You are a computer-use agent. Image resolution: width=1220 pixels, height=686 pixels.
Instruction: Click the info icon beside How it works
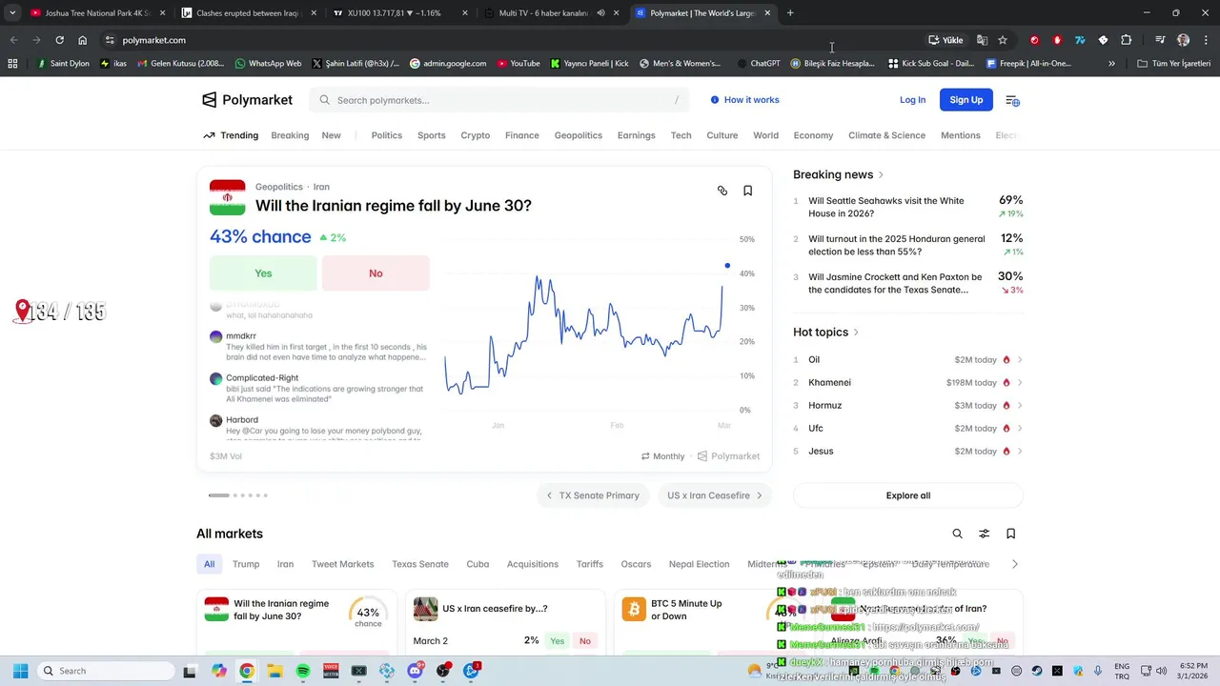[x=715, y=100]
